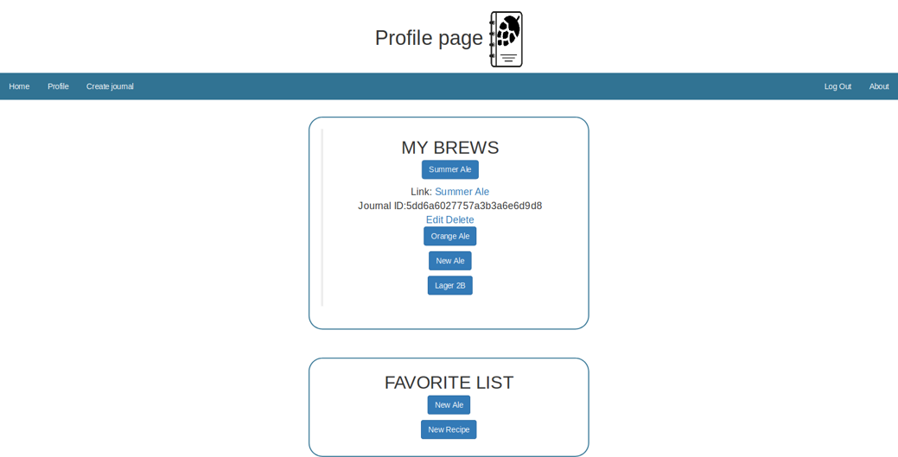Viewport: 898px width, 457px height.
Task: Open New Ale in Favorite List
Action: pos(449,405)
